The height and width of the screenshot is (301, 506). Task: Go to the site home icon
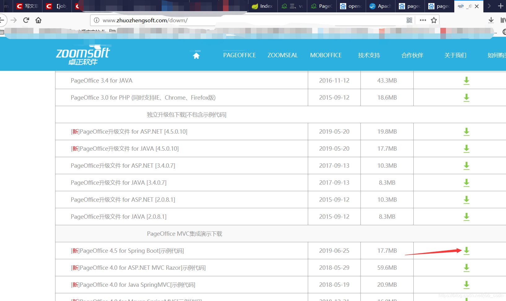(x=196, y=55)
